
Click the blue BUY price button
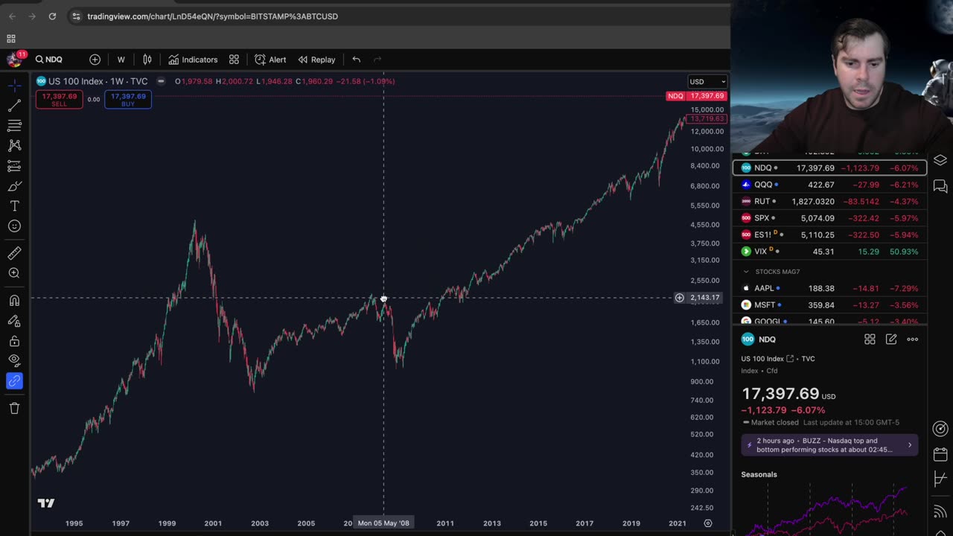click(128, 100)
